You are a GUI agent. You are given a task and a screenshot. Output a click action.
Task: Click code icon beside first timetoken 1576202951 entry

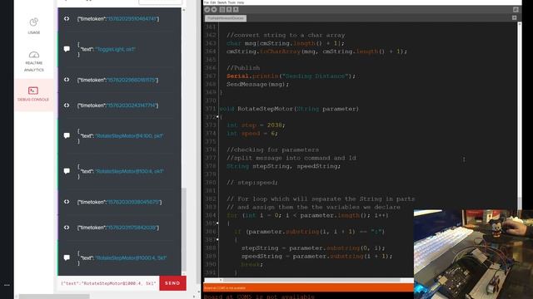67,18
